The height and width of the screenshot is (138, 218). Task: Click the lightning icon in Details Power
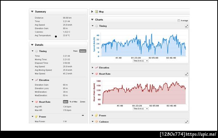click(36, 117)
